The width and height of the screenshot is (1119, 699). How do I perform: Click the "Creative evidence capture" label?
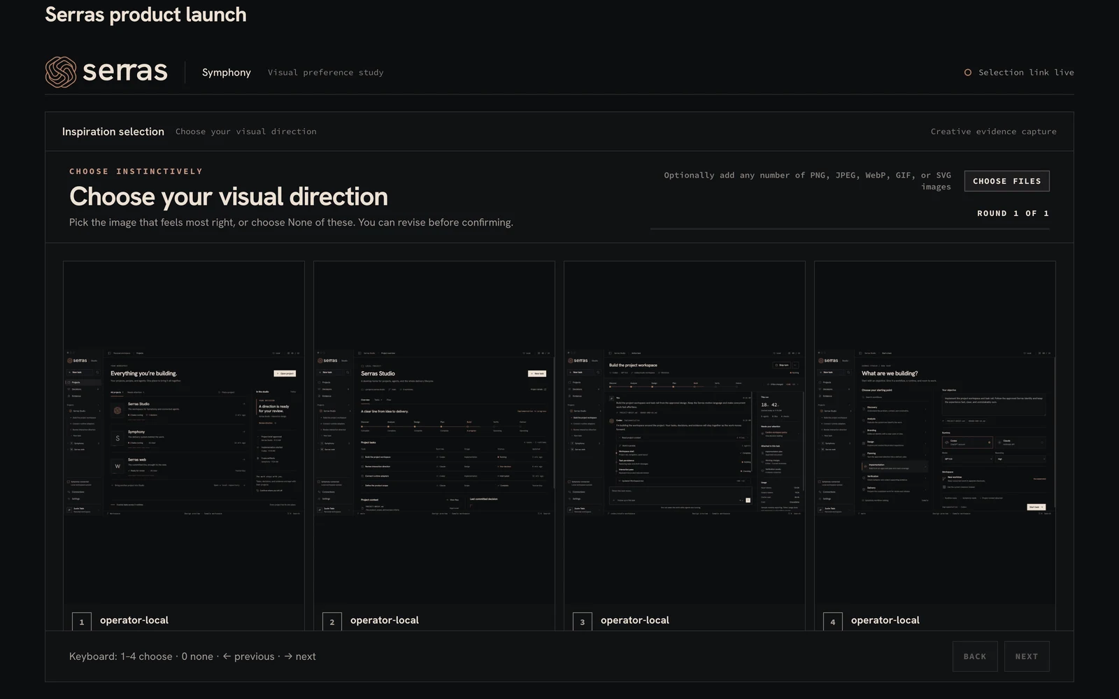(x=993, y=131)
